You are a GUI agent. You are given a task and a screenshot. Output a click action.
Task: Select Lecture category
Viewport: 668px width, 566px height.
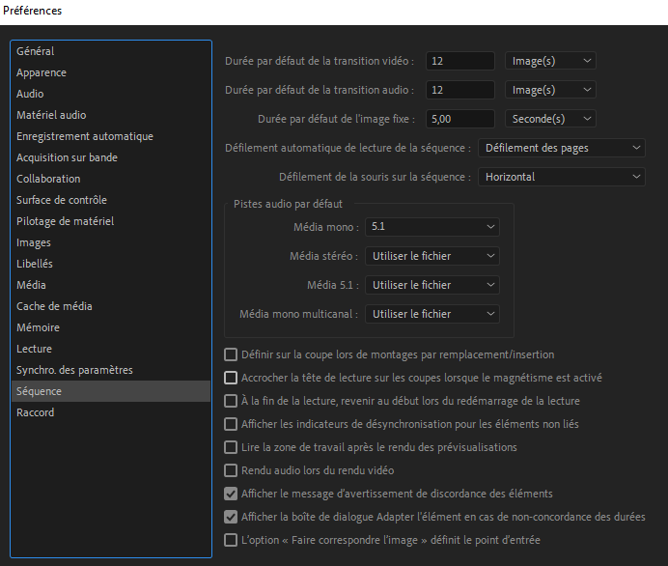tap(111, 349)
